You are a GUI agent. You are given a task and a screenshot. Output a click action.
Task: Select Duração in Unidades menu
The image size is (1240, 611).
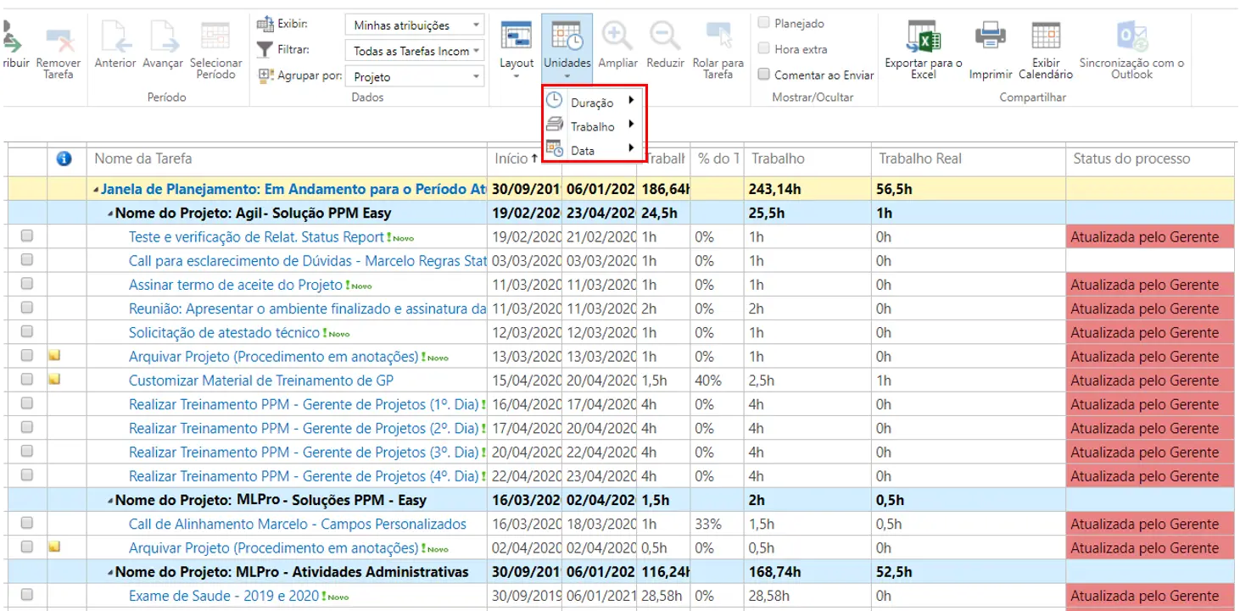point(592,103)
